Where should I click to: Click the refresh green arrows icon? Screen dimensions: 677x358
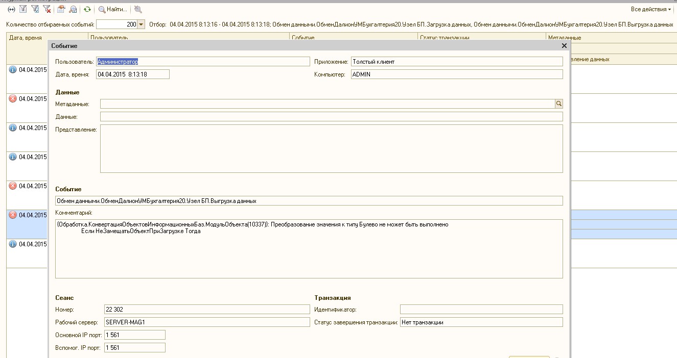pos(87,9)
